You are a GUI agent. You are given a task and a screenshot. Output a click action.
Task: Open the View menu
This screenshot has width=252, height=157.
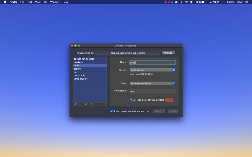(x=38, y=2)
